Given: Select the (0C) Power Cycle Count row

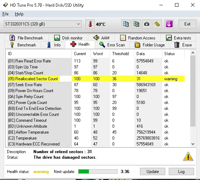Looking at the screenshot, I should coord(96,103).
